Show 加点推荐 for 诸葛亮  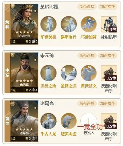[x=108, y=104]
